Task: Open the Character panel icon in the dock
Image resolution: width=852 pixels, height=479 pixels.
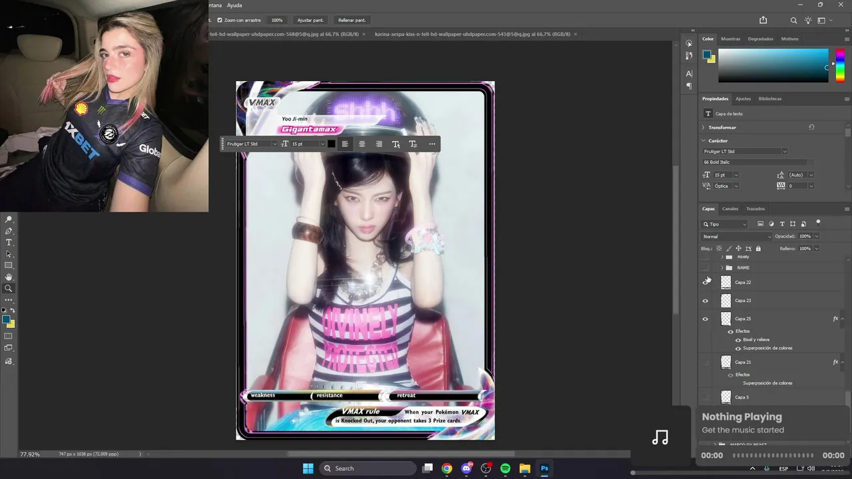Action: pyautogui.click(x=689, y=74)
